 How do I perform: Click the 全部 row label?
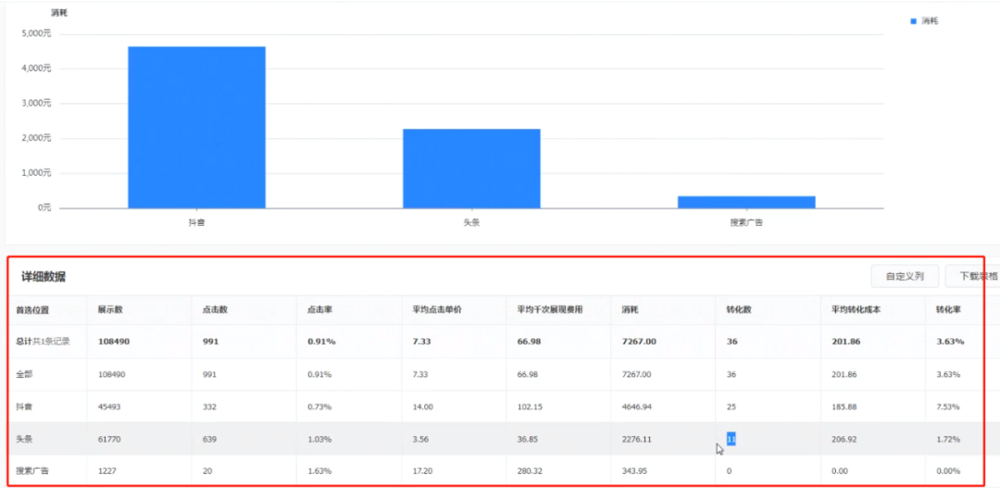point(23,374)
